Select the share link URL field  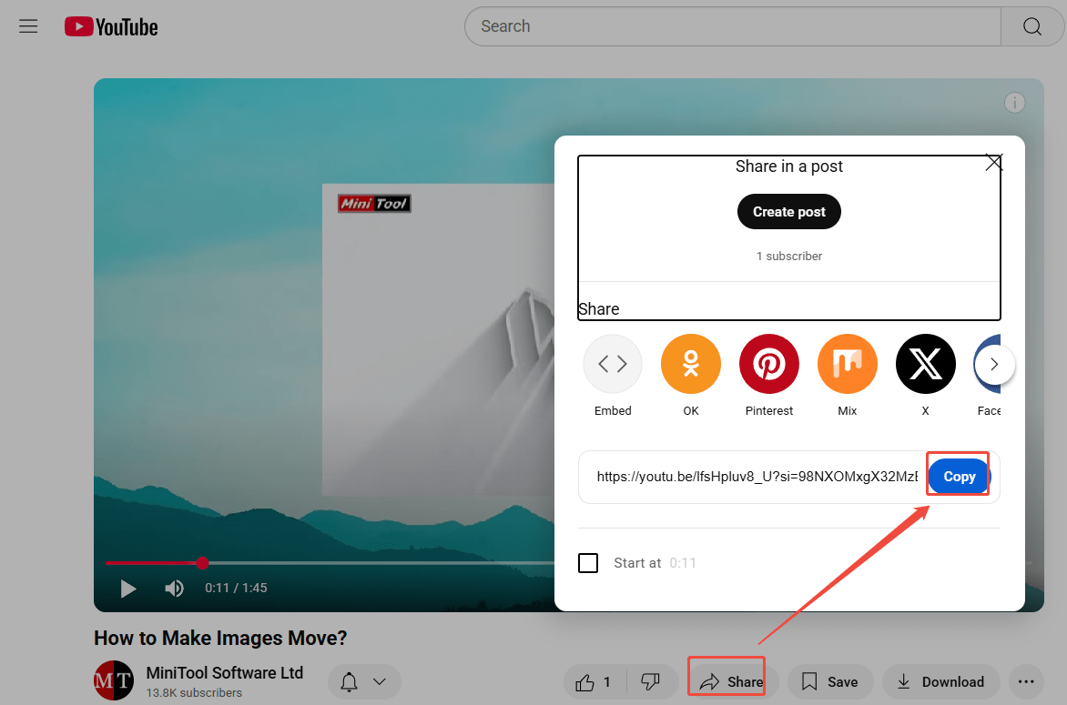756,476
